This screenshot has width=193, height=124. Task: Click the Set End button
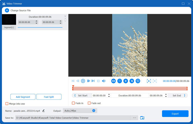point(178,96)
